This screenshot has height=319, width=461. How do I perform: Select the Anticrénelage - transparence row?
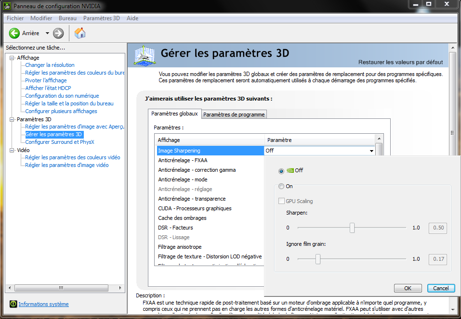pos(210,199)
